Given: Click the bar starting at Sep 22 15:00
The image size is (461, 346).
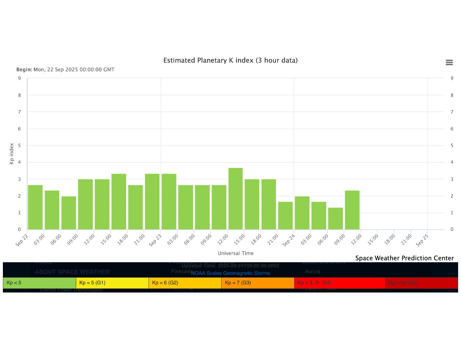Looking at the screenshot, I should pos(119,202).
